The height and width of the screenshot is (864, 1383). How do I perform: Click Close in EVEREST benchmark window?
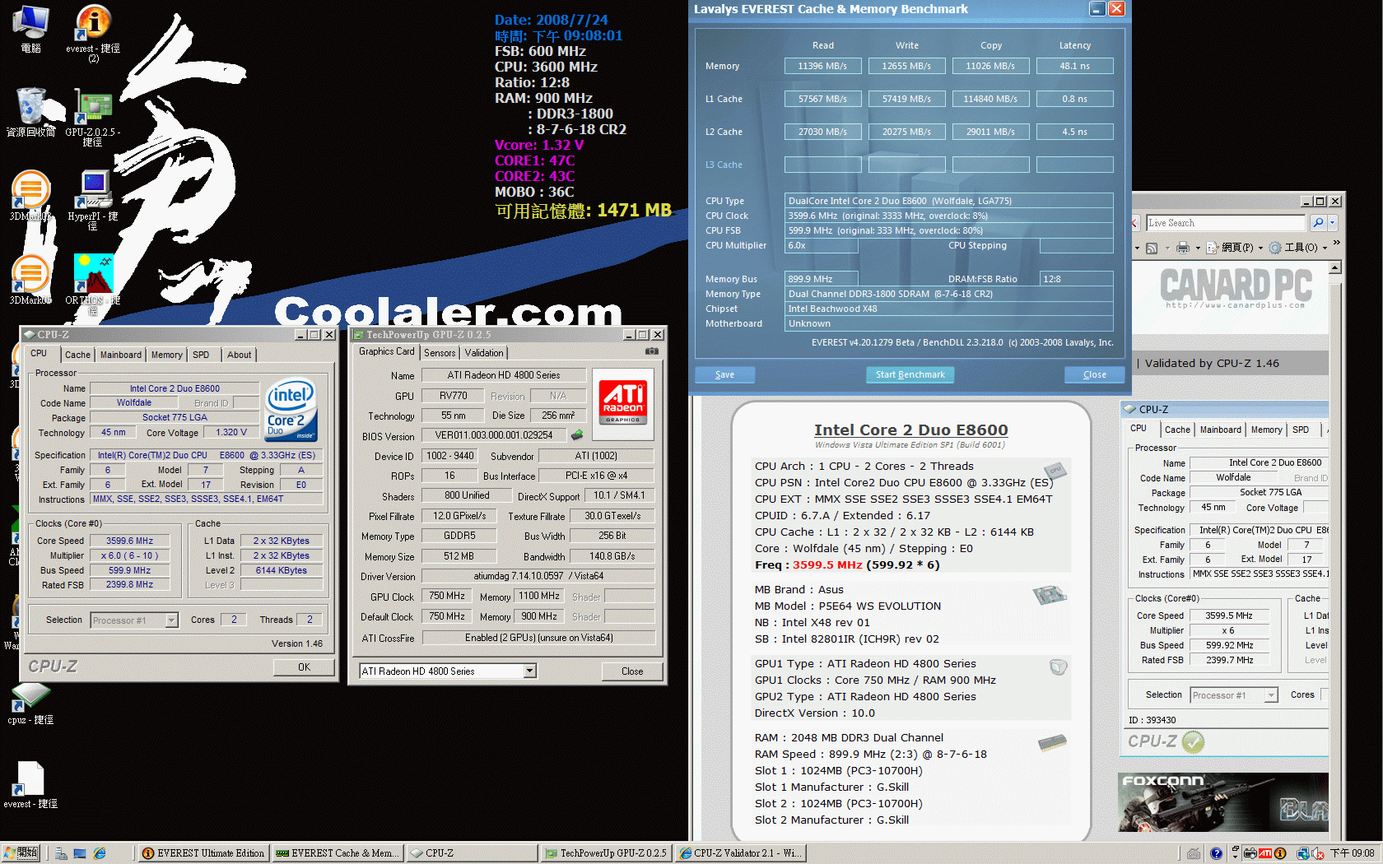point(1095,374)
